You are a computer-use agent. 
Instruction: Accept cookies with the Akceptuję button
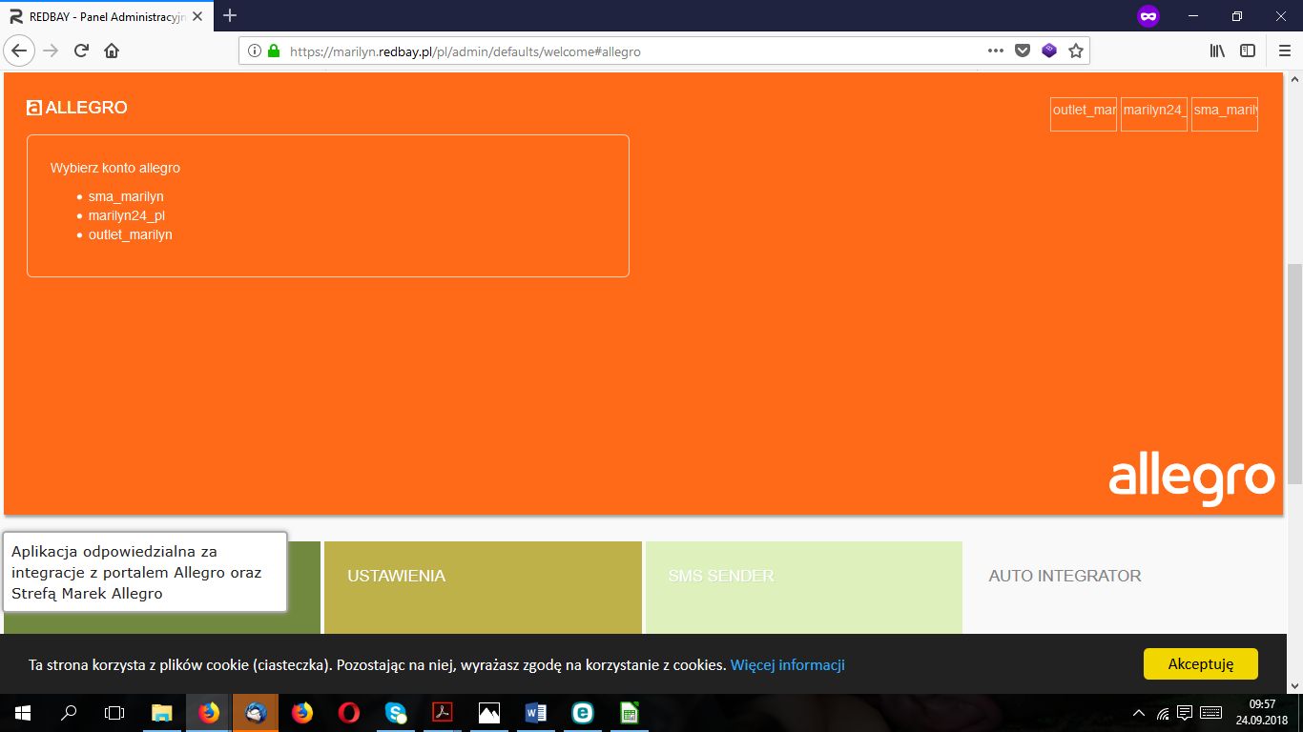pos(1200,664)
